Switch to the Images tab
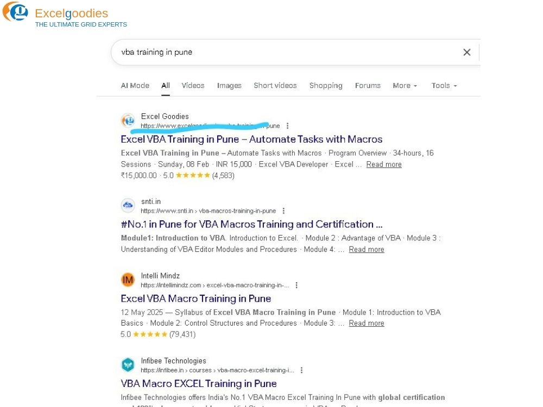The height and width of the screenshot is (407, 543). click(229, 86)
